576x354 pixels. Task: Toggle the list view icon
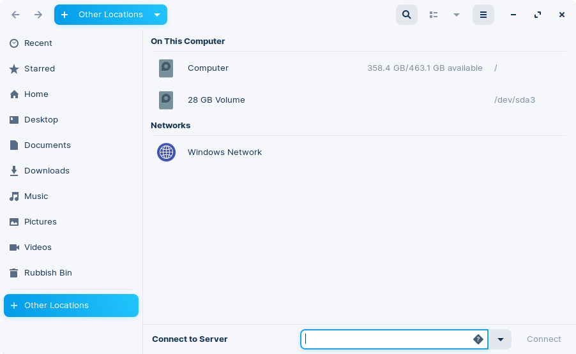[x=434, y=15]
